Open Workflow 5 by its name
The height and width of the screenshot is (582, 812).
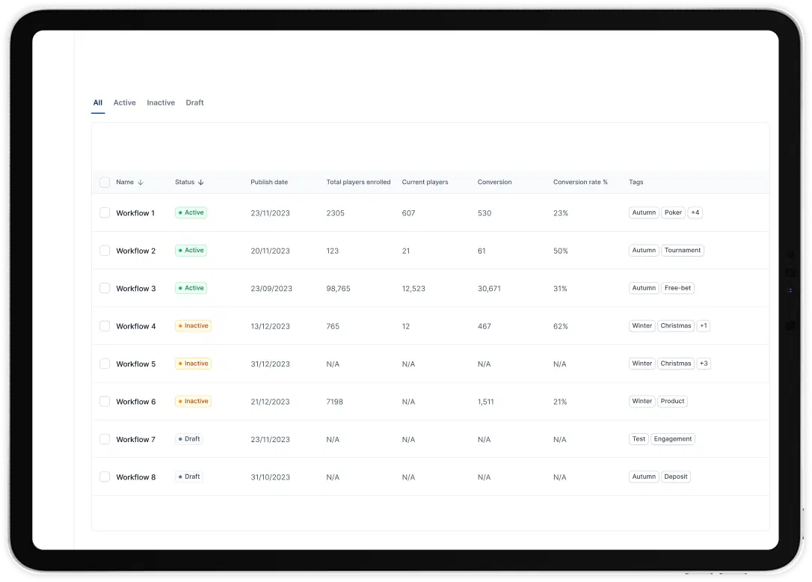[x=135, y=364]
